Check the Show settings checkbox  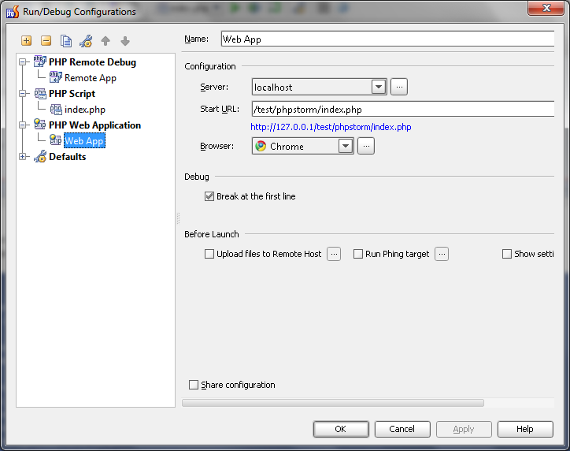tap(507, 254)
